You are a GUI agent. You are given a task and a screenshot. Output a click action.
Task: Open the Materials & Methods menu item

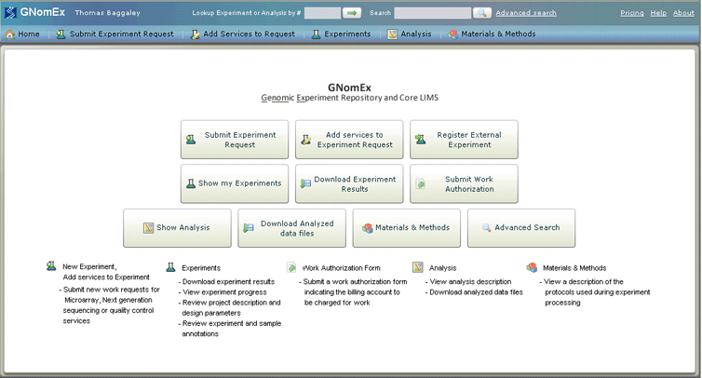pyautogui.click(x=492, y=34)
